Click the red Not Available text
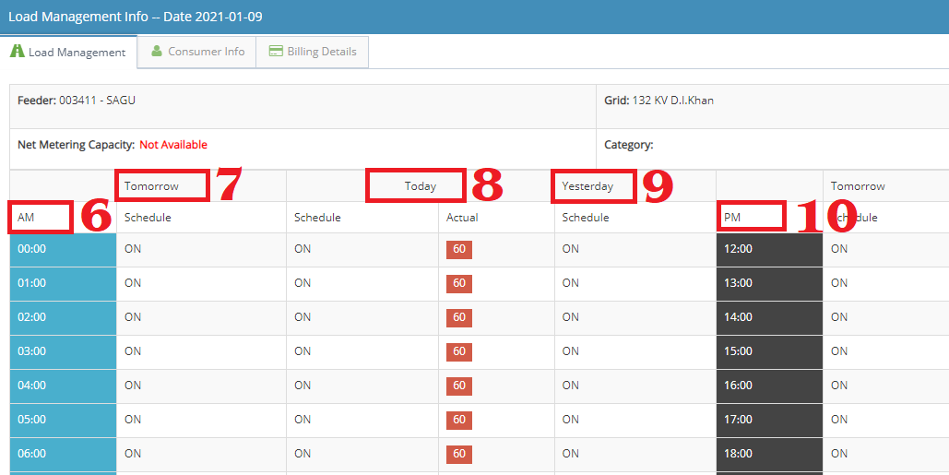The image size is (949, 475). (x=173, y=145)
